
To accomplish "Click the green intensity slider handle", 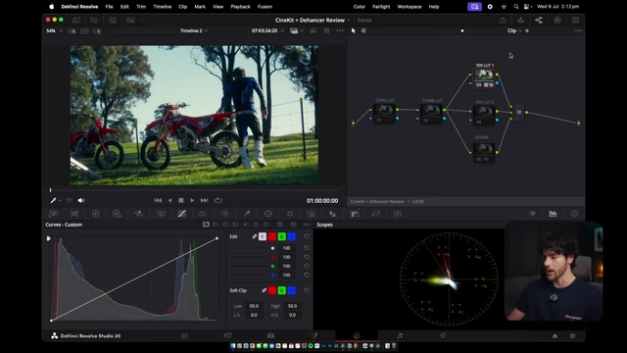I will [272, 266].
